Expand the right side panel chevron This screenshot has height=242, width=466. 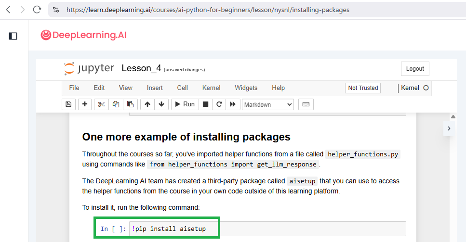(449, 128)
